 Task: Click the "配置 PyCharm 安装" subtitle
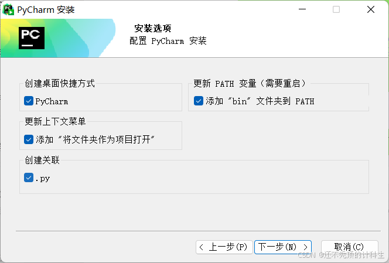[168, 41]
